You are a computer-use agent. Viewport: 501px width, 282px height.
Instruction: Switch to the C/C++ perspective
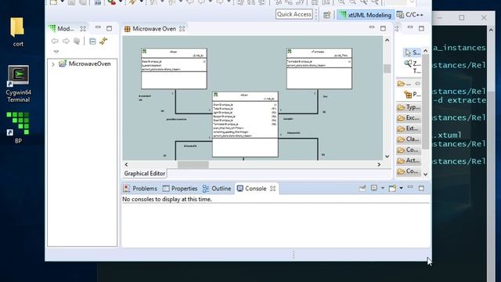click(410, 15)
